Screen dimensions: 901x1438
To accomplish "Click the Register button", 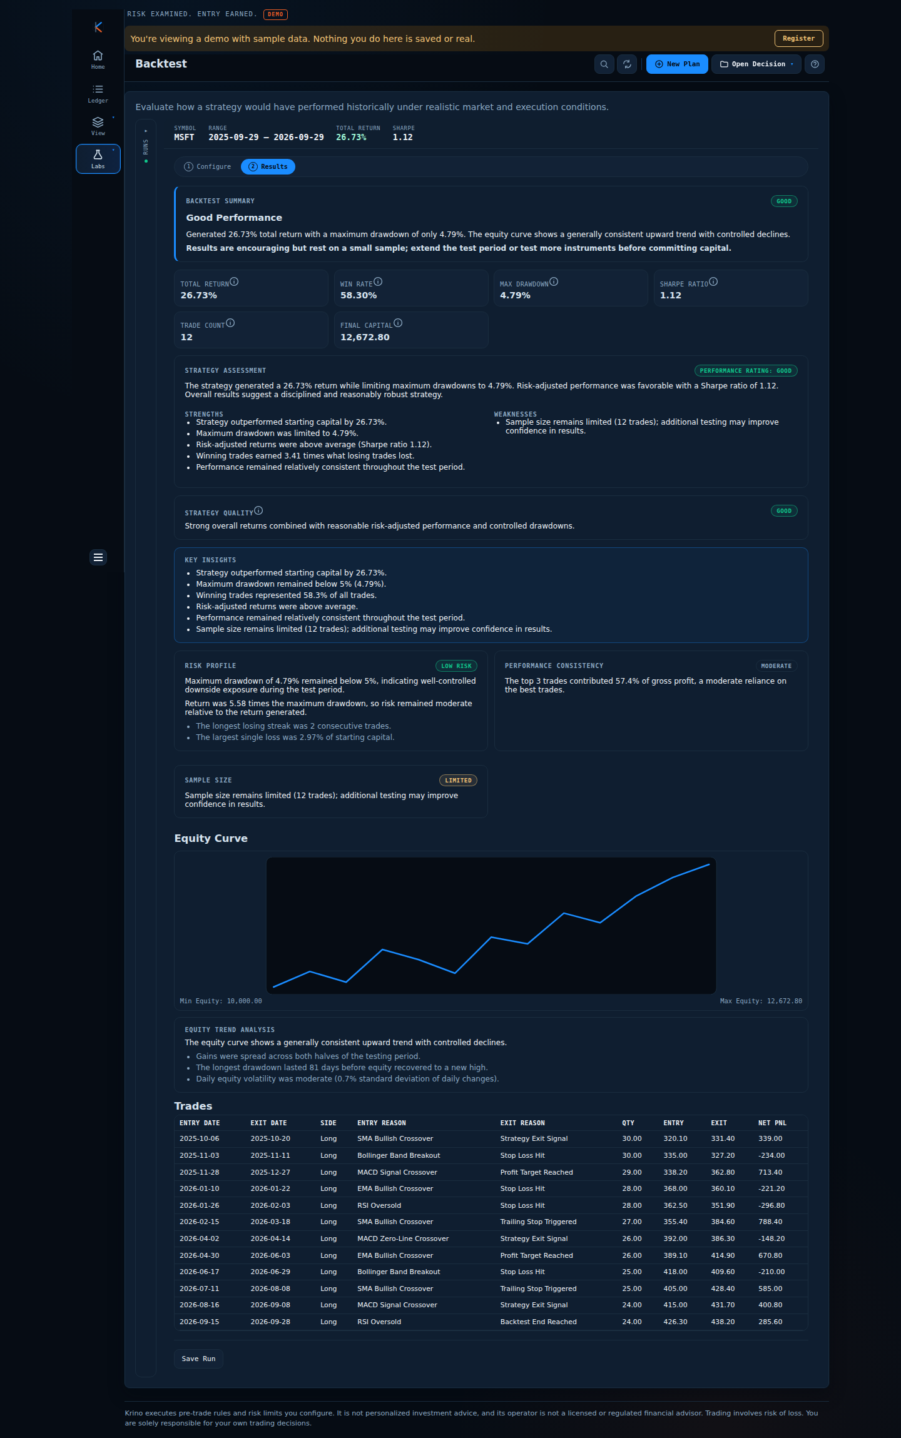I will [x=798, y=38].
